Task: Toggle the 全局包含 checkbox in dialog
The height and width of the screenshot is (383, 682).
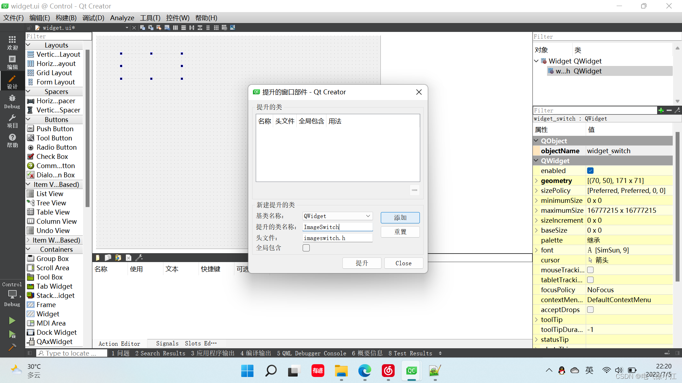Action: click(x=306, y=248)
